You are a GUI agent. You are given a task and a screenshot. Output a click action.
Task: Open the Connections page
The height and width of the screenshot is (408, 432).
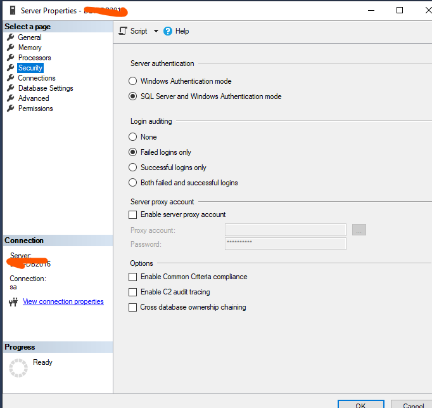pos(37,78)
